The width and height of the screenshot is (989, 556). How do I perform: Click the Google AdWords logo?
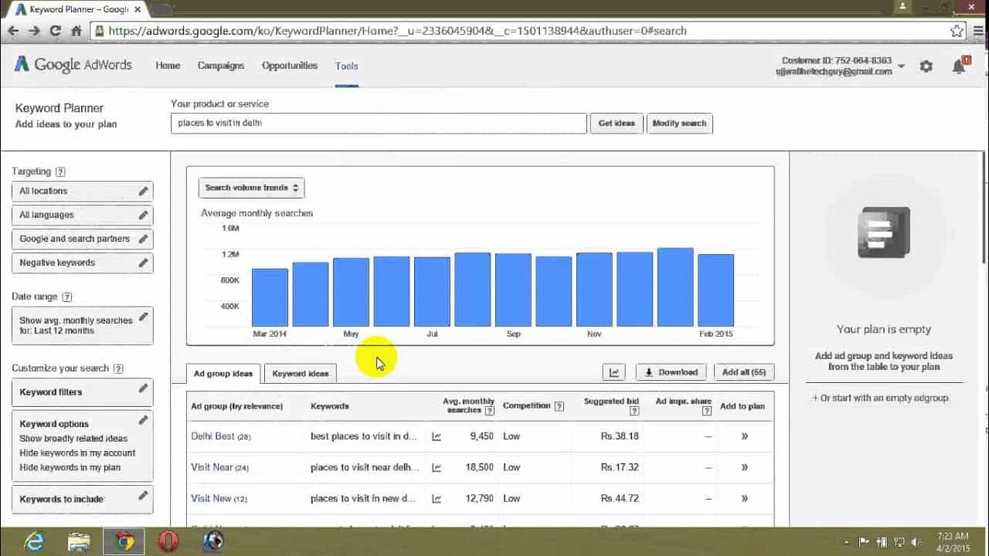pos(73,65)
